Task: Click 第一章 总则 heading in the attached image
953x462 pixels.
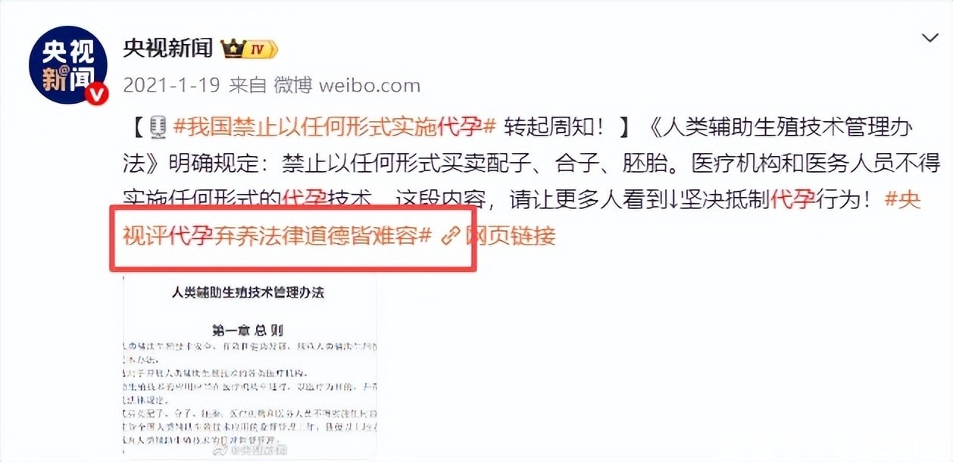Action: coord(249,330)
